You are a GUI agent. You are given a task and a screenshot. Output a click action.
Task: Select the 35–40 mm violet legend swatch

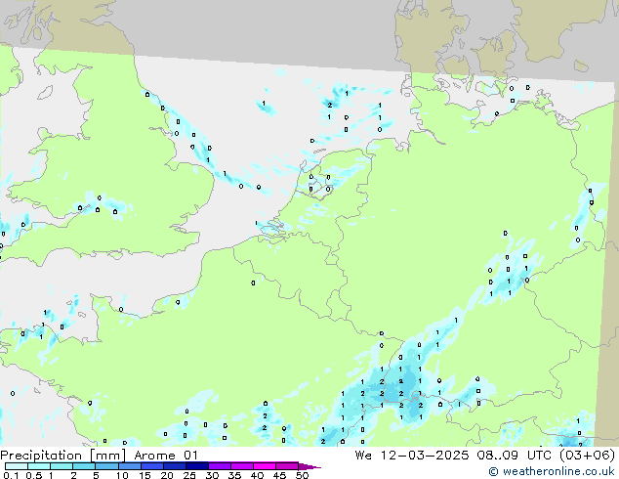click(x=241, y=466)
